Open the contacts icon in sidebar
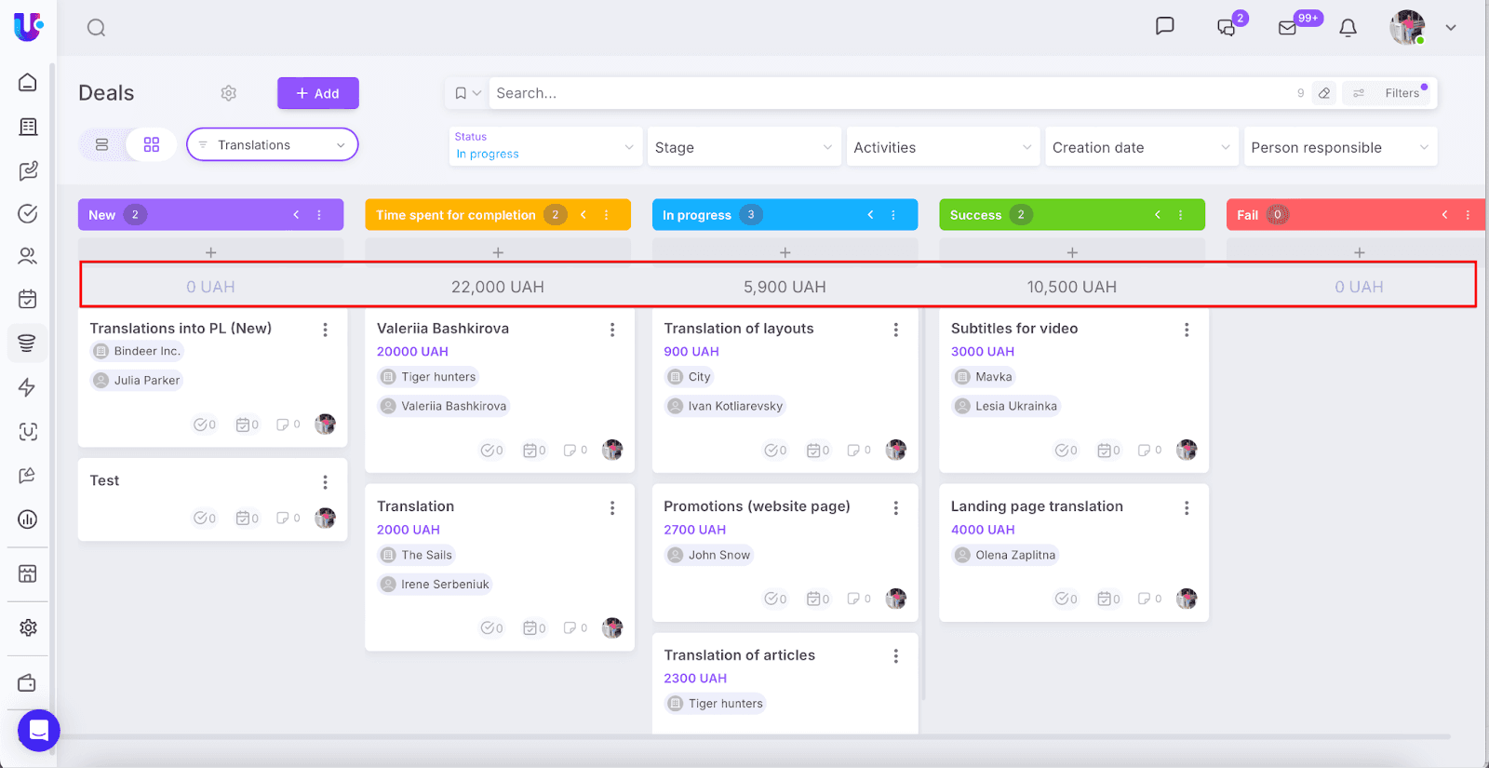The image size is (1489, 768). click(x=28, y=256)
